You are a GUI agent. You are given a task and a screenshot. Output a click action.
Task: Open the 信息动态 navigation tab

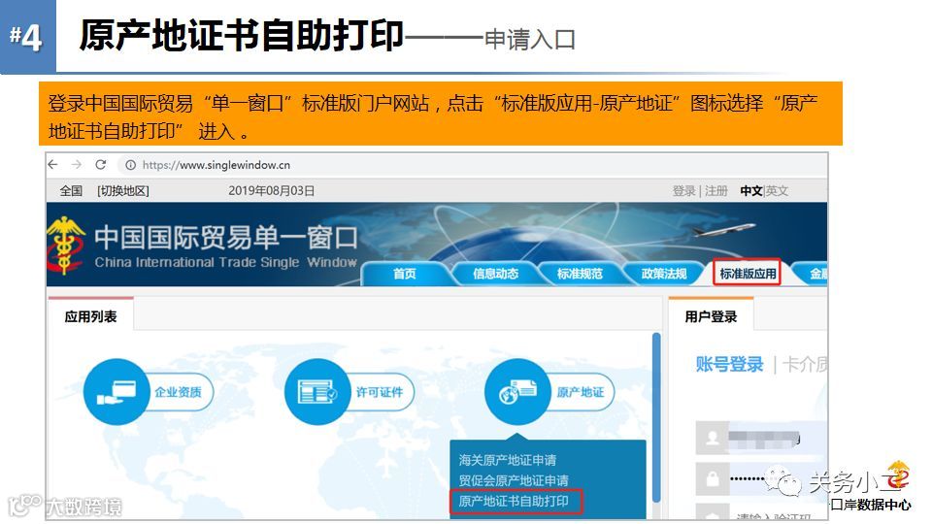495,274
